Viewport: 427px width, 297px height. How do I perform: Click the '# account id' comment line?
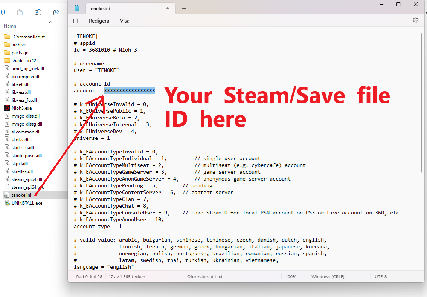[92, 84]
